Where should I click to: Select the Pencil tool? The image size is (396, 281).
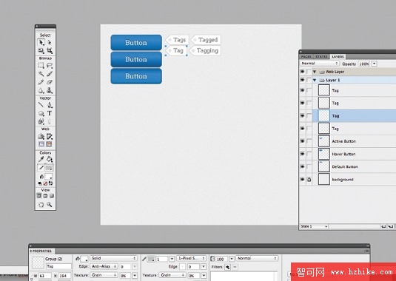pyautogui.click(x=41, y=82)
